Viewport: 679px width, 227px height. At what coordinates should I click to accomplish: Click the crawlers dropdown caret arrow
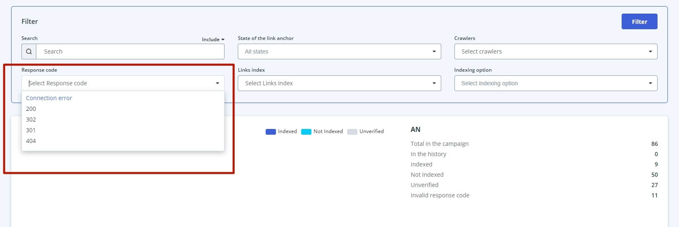(x=650, y=51)
